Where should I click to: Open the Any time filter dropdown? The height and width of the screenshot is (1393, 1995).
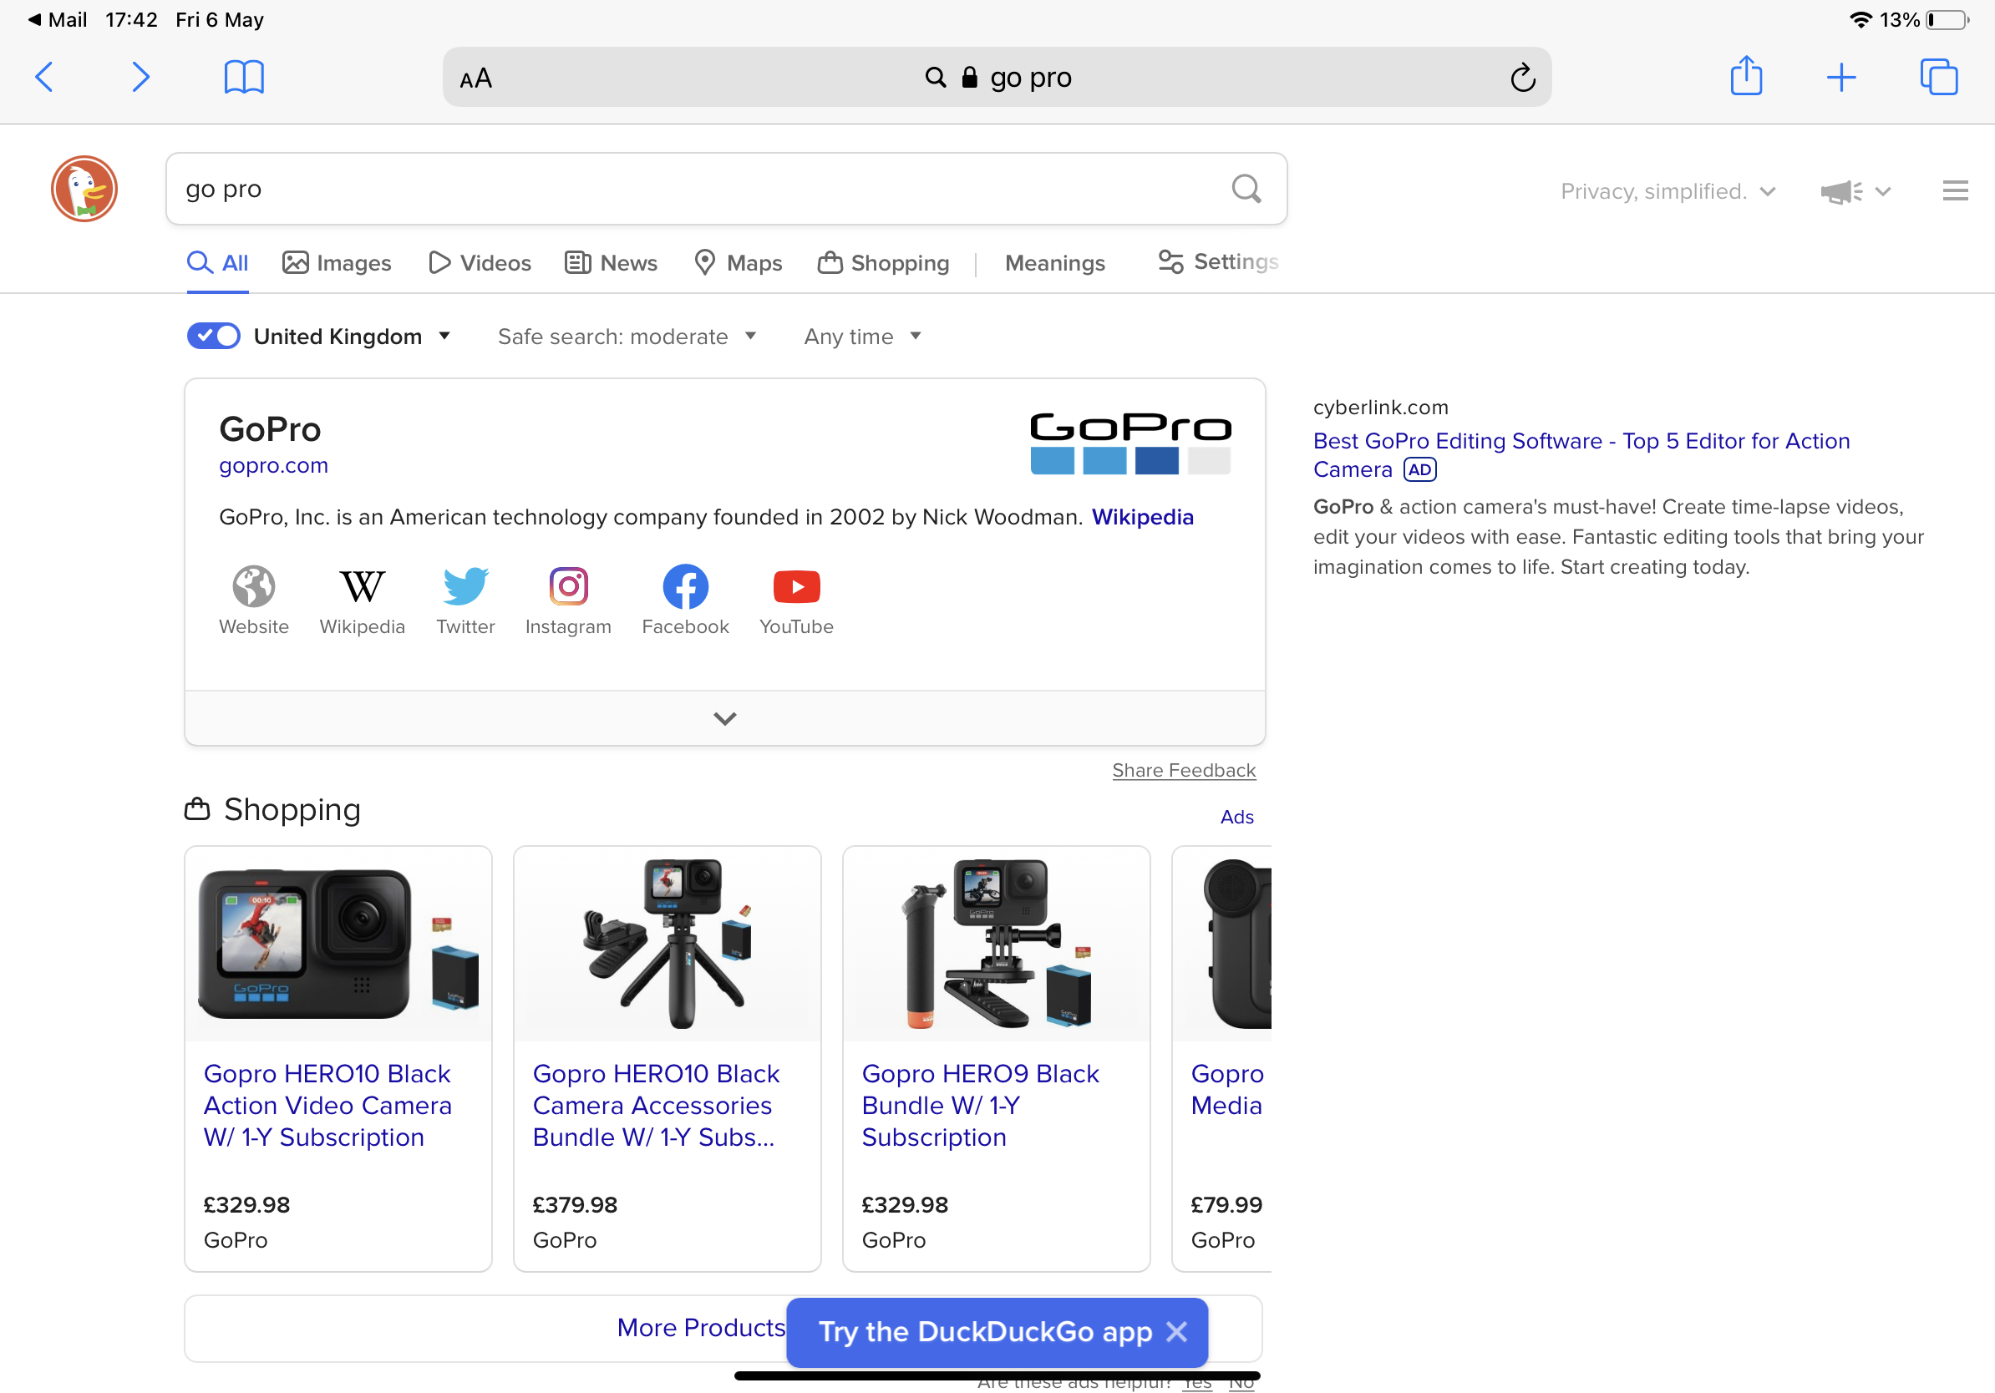click(x=861, y=336)
